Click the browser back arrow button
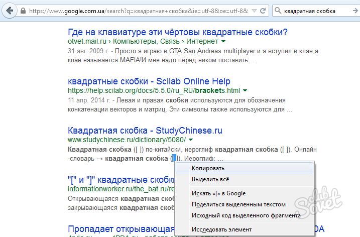360x237 pixels. 10,10
